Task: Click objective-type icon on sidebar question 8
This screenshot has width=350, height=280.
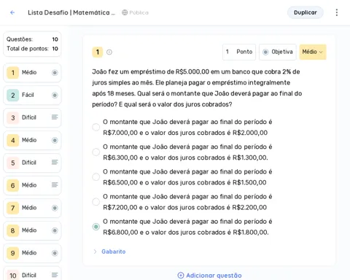Action: pyautogui.click(x=55, y=230)
